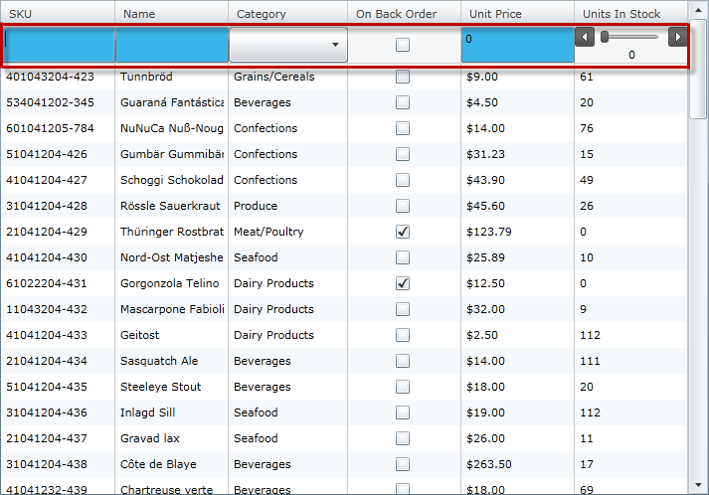Uncheck back order for Gorgonzola Telino row
Viewport: 709px width, 495px height.
403,283
